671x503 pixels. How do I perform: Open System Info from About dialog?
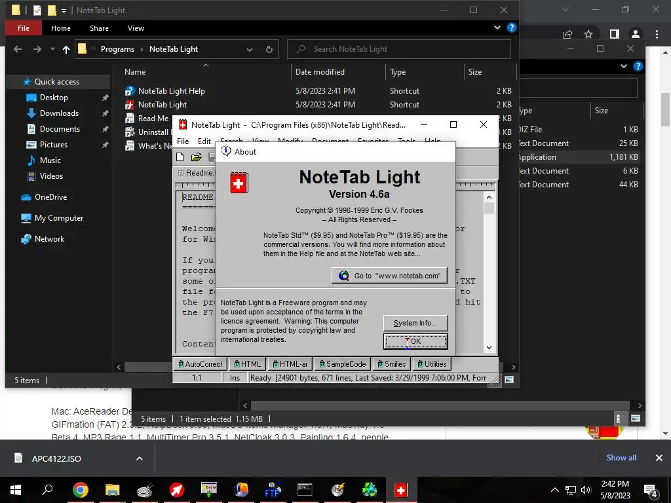click(415, 323)
